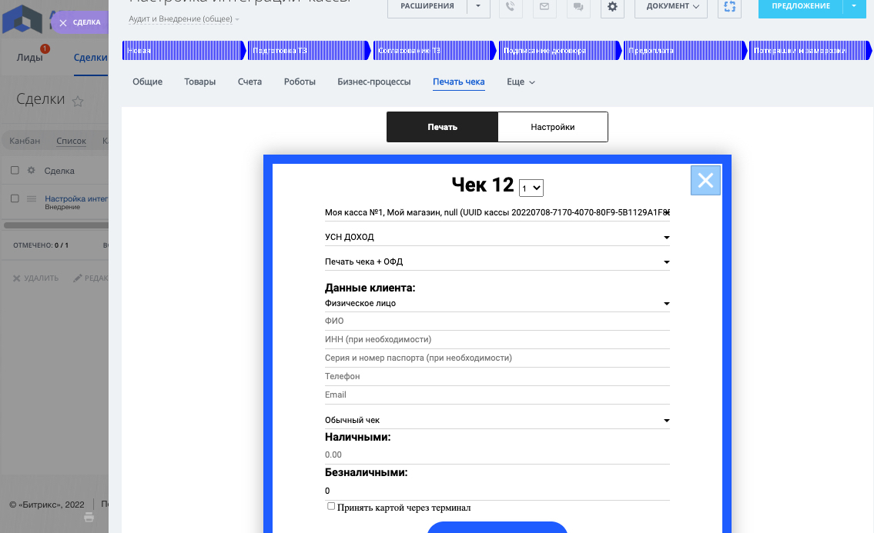Switch to Канбан view

[25, 141]
